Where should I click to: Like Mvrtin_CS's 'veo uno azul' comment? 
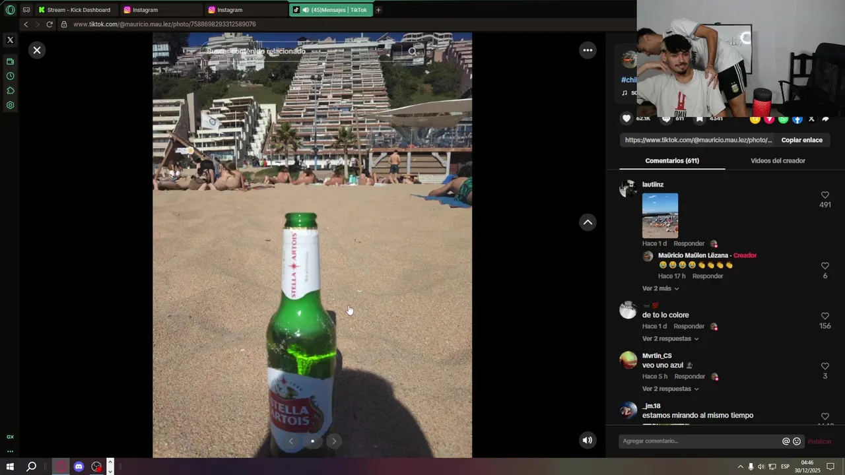(x=825, y=366)
